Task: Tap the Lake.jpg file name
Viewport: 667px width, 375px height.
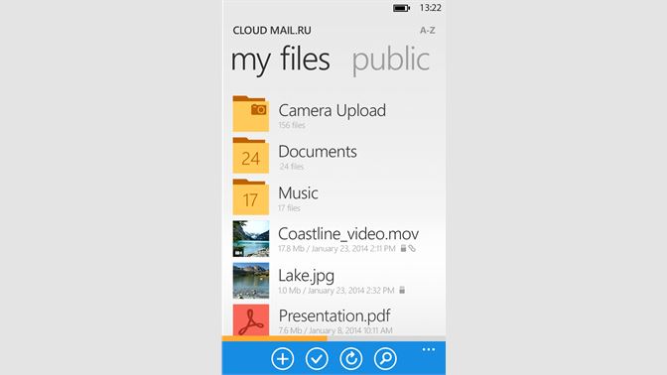Action: [307, 276]
